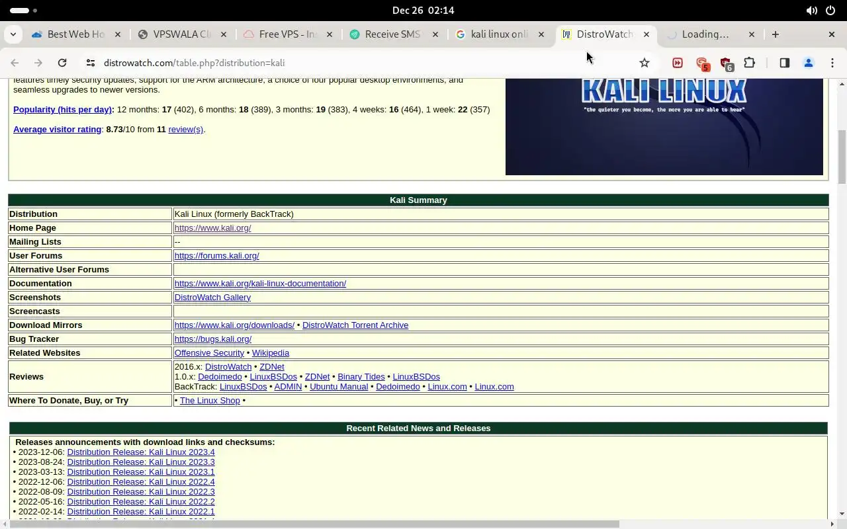Viewport: 847px width, 529px height.
Task: Open the profile avatar menu
Action: pos(809,63)
